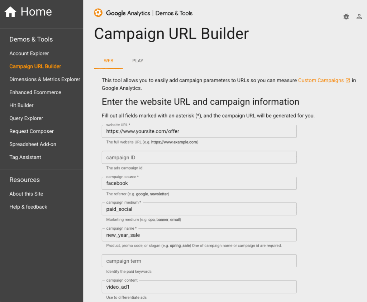367x302 pixels.
Task: Click the Home icon in the sidebar
Action: coord(11,11)
